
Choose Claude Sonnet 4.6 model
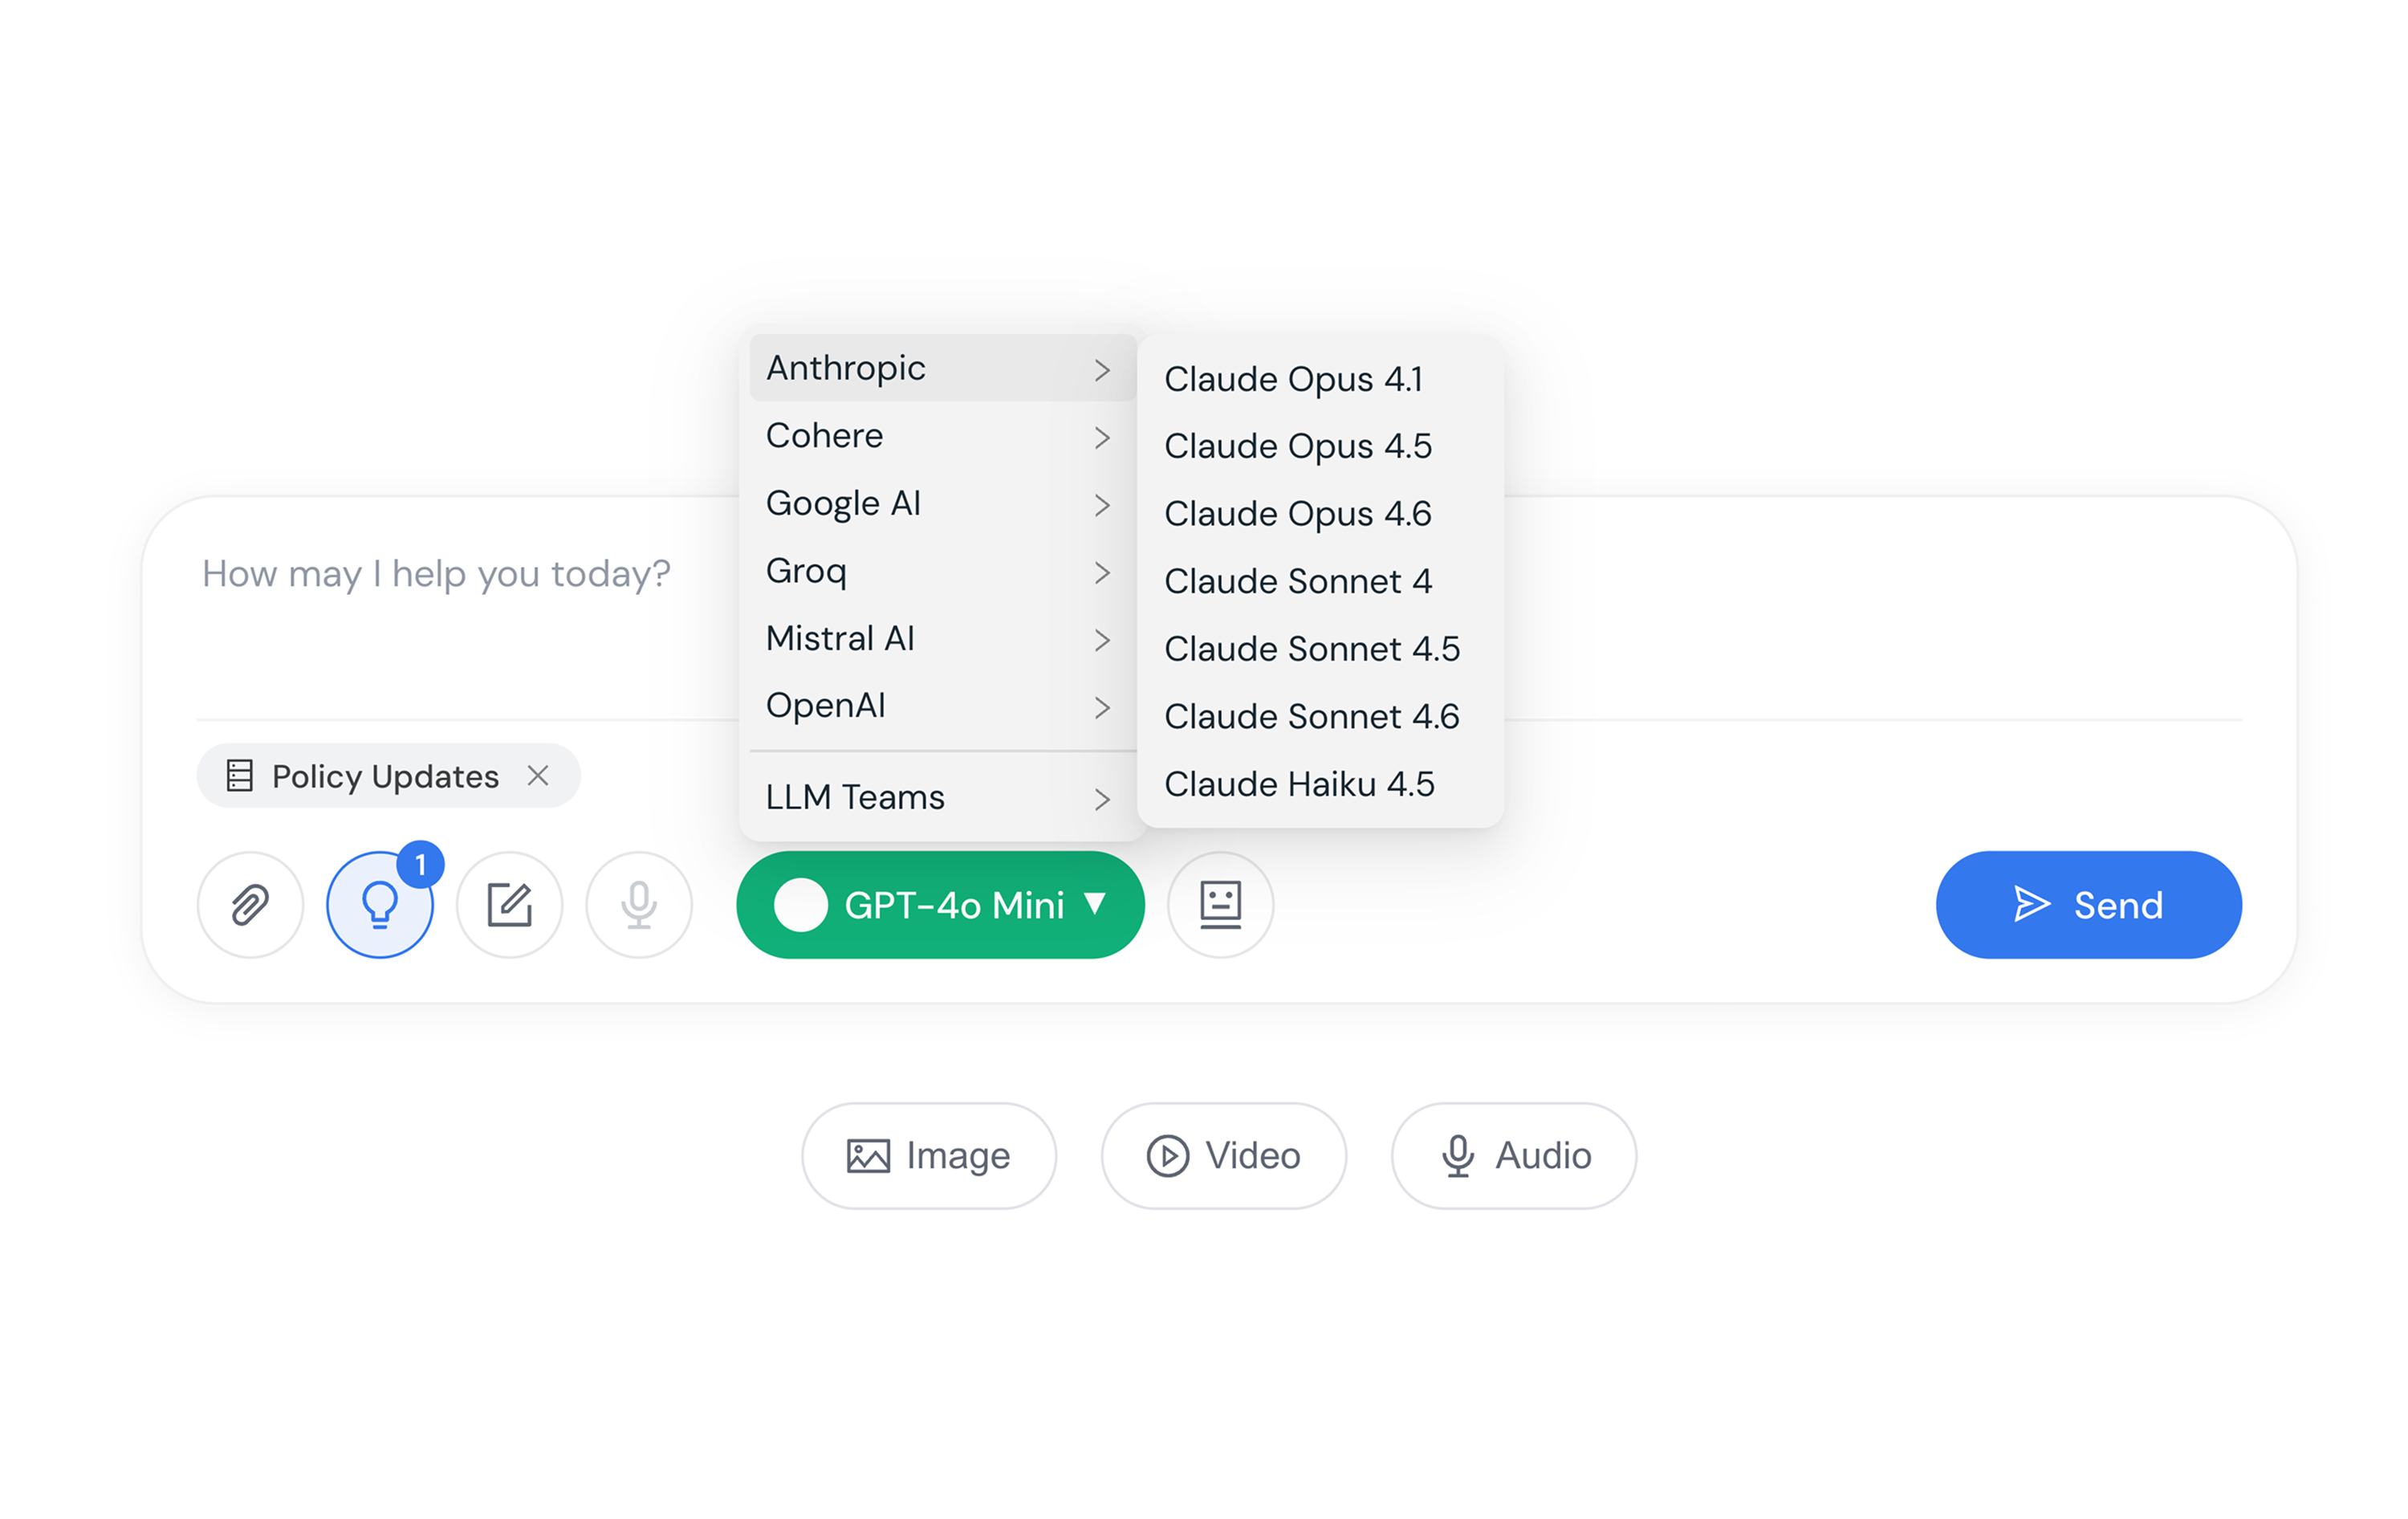[x=1319, y=717]
